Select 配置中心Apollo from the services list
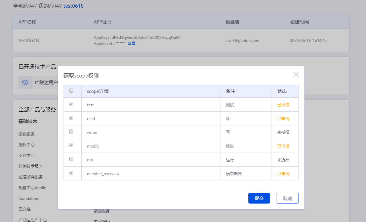This screenshot has width=366, height=222. (x=35, y=188)
